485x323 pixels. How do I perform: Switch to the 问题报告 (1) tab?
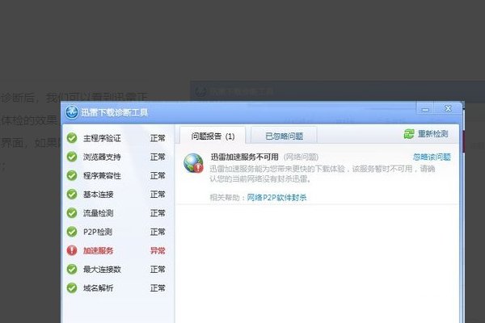click(x=213, y=136)
